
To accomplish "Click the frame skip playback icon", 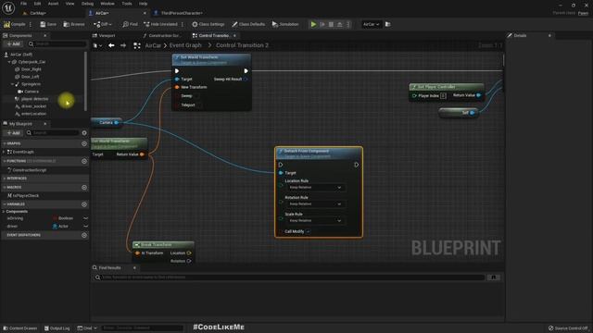I will pyautogui.click(x=322, y=24).
